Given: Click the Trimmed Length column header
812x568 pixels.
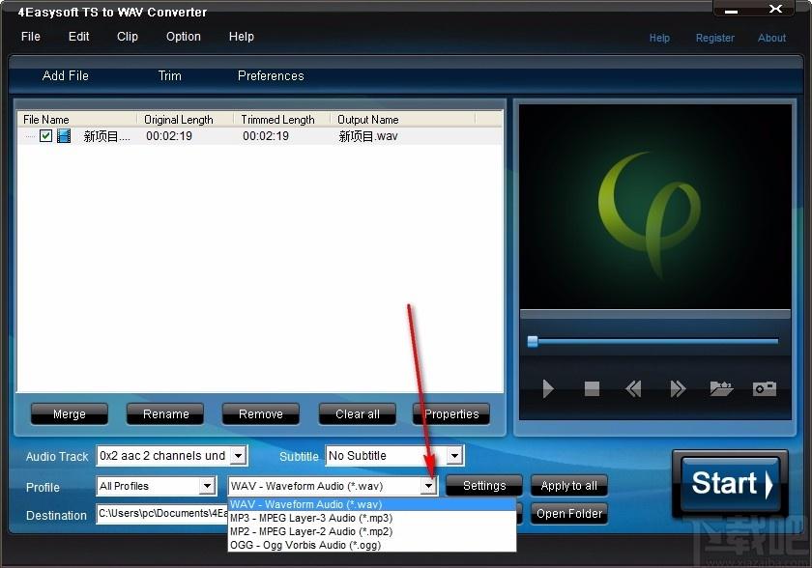Looking at the screenshot, I should point(281,120).
